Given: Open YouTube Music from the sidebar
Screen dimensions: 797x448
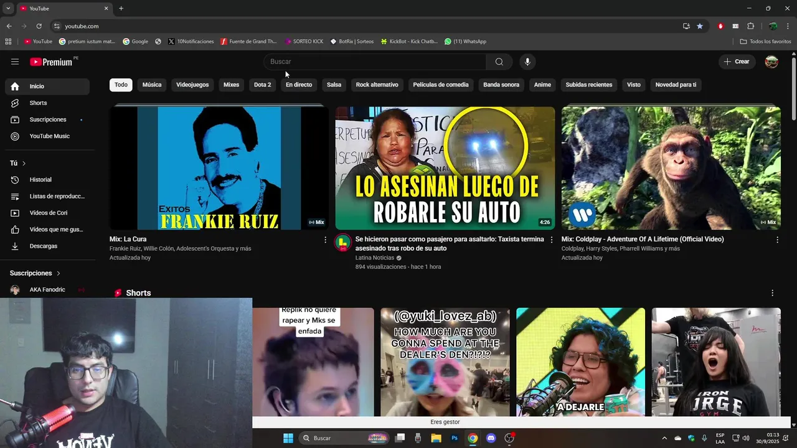Looking at the screenshot, I should 47,136.
